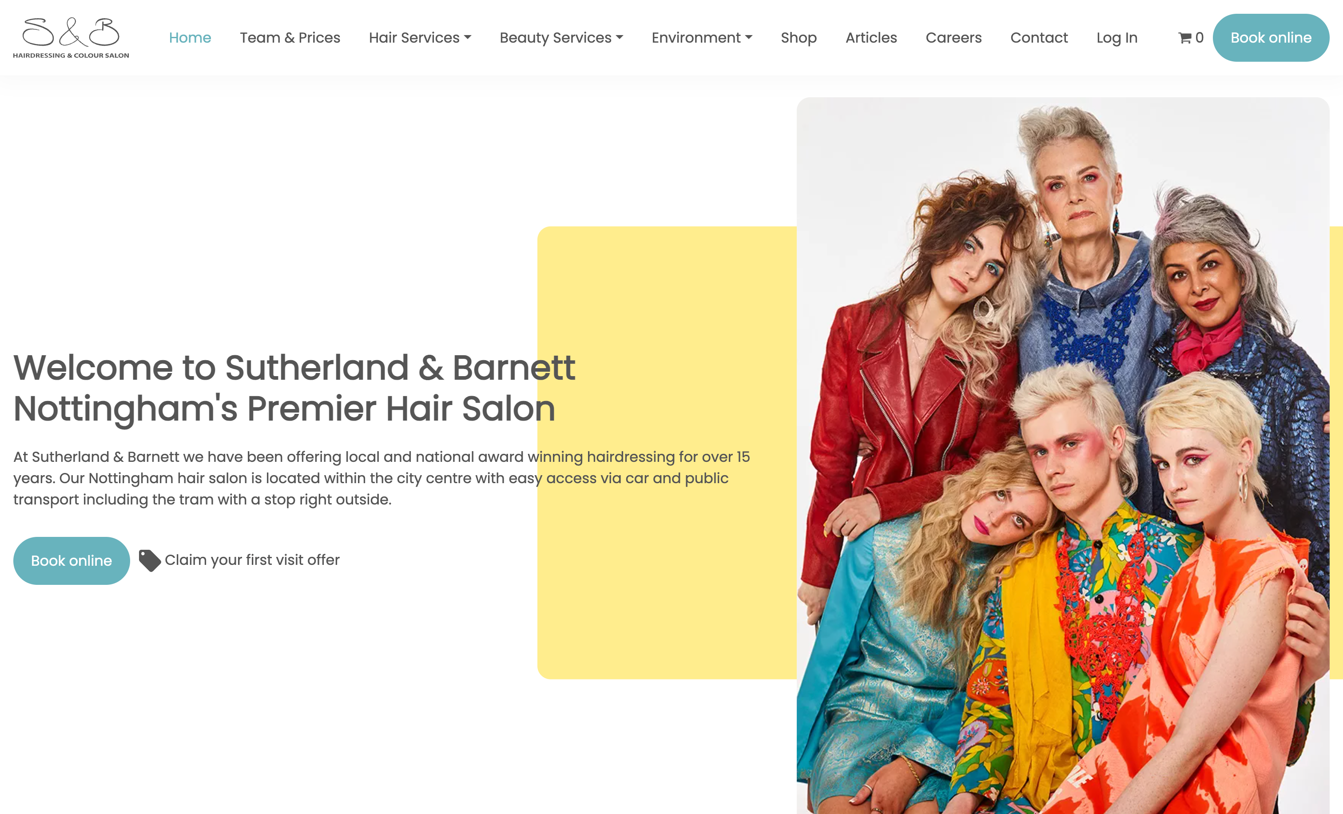Expand the Hair Services dropdown arrow

(468, 38)
